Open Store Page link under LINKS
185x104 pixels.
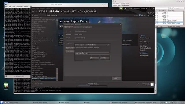pyautogui.click(x=143, y=46)
